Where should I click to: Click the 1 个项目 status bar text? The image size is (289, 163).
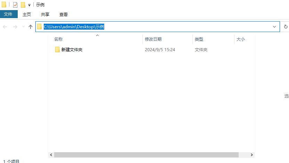[x=11, y=161]
